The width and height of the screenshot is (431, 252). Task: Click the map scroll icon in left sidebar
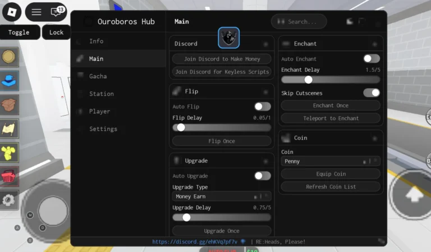tap(10, 129)
